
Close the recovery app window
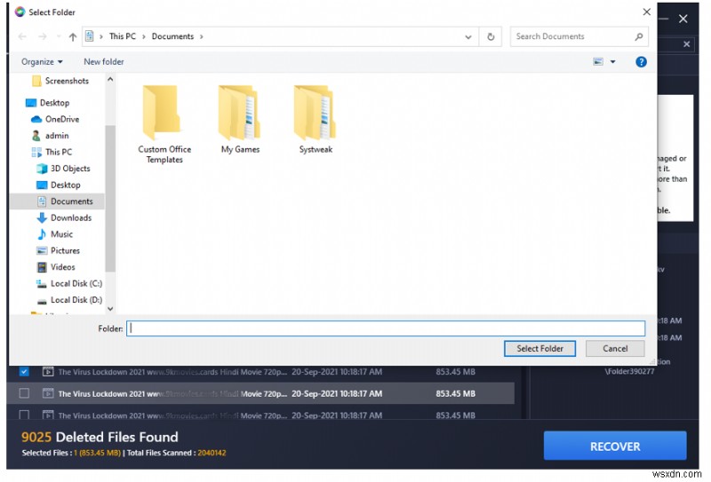pos(683,19)
